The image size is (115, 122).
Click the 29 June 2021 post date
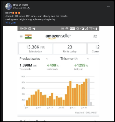20,8
